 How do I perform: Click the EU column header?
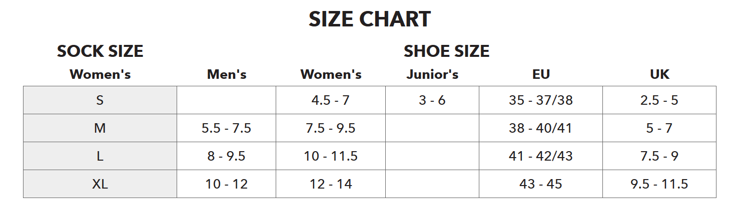pos(541,74)
